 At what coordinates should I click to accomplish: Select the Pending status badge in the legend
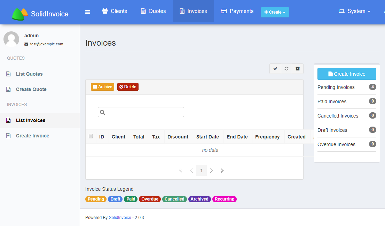click(96, 199)
